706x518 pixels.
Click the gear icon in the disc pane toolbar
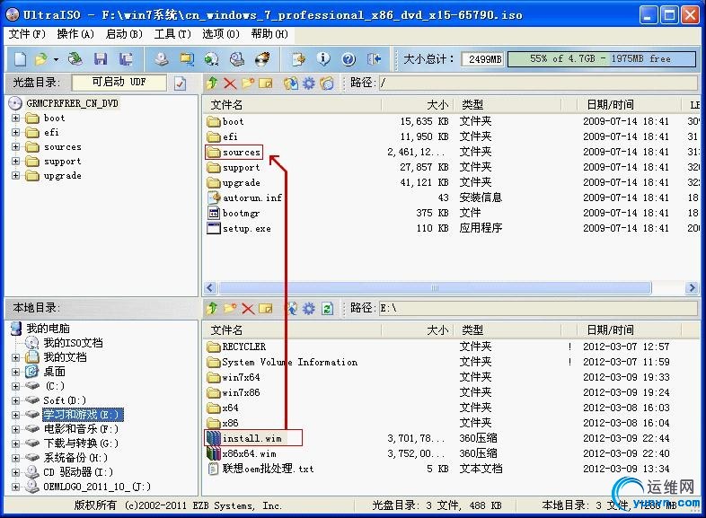pyautogui.click(x=309, y=83)
